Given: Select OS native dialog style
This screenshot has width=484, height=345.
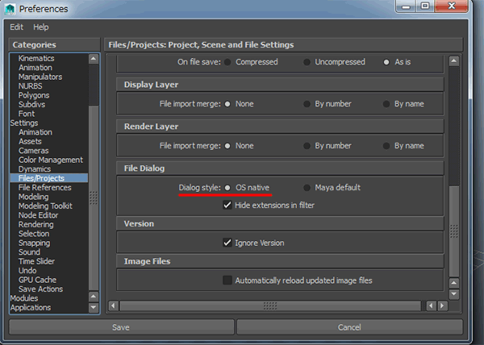Looking at the screenshot, I should [227, 188].
